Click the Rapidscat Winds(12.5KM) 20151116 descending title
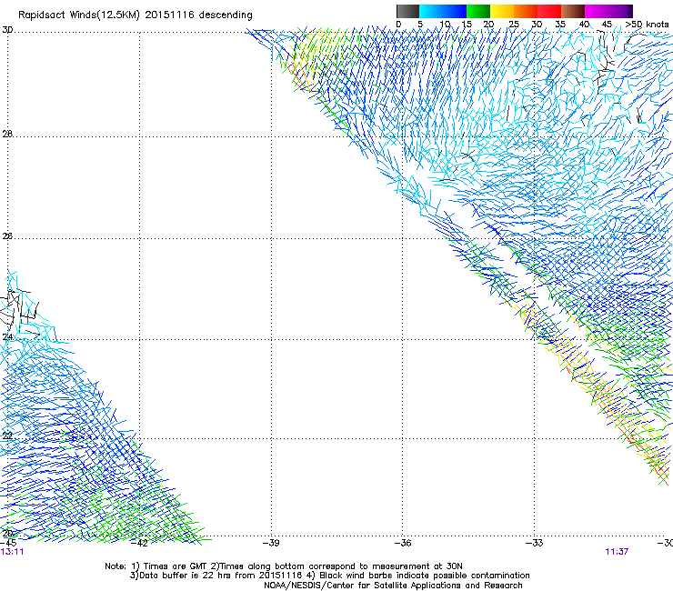Viewport: 673px width, 591px height. pyautogui.click(x=136, y=15)
